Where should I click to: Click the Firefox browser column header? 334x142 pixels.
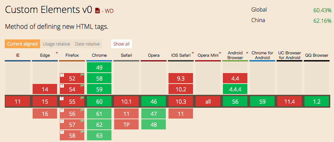(x=72, y=55)
